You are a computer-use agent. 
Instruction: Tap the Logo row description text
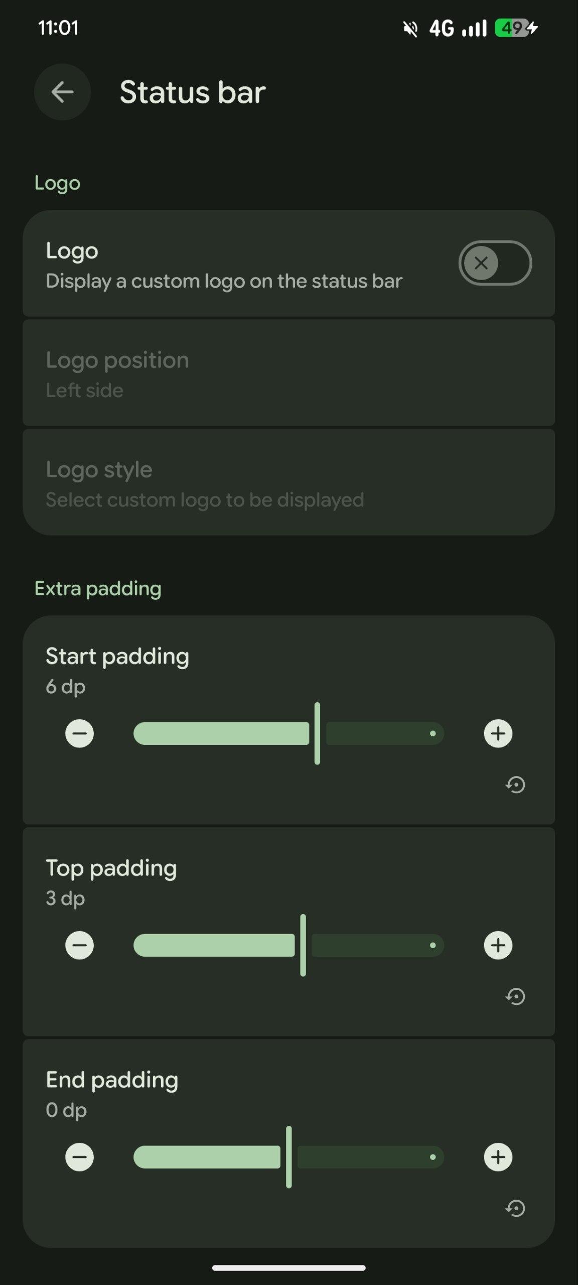point(224,282)
